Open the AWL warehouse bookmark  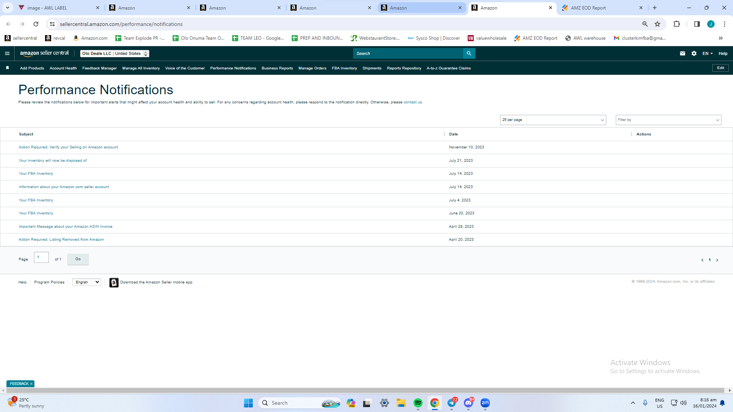585,38
